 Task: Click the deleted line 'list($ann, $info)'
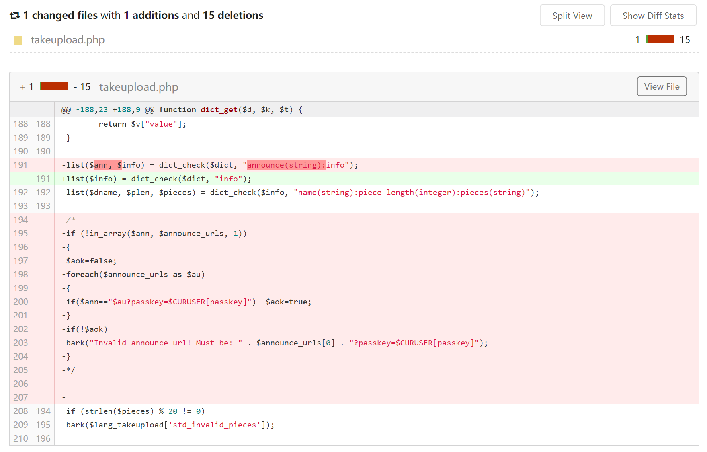tap(377, 165)
